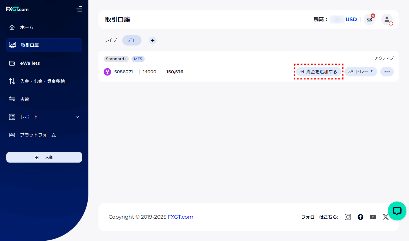
Task: Open the 両替 menu label
Action: [x=25, y=99]
